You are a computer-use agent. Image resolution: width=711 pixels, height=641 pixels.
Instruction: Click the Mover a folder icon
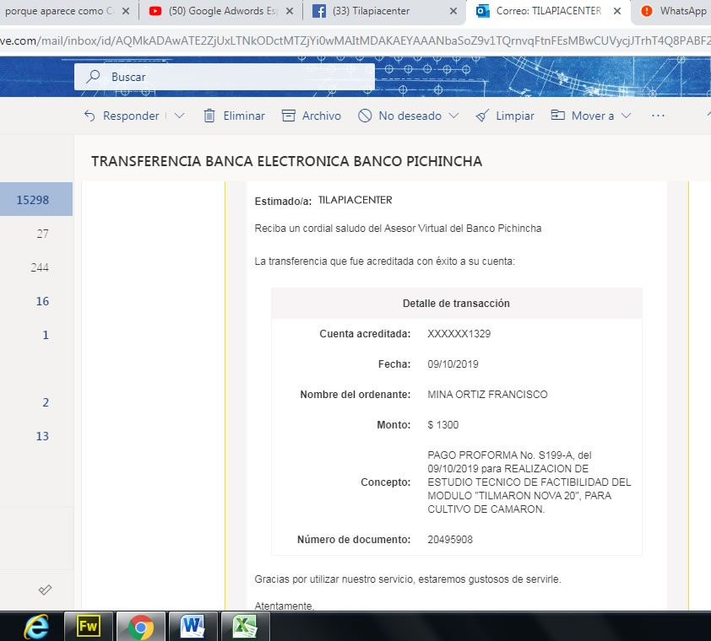click(x=557, y=115)
